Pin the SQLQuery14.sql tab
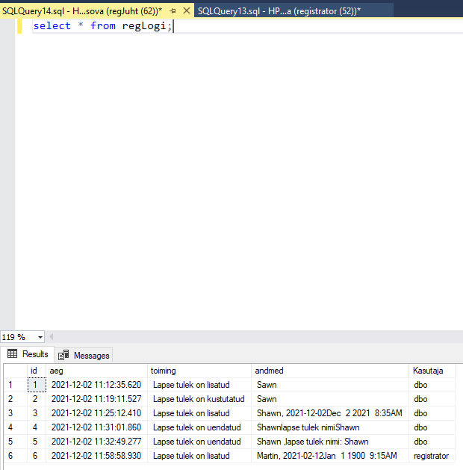Viewport: 463px width, 470px height. point(173,11)
